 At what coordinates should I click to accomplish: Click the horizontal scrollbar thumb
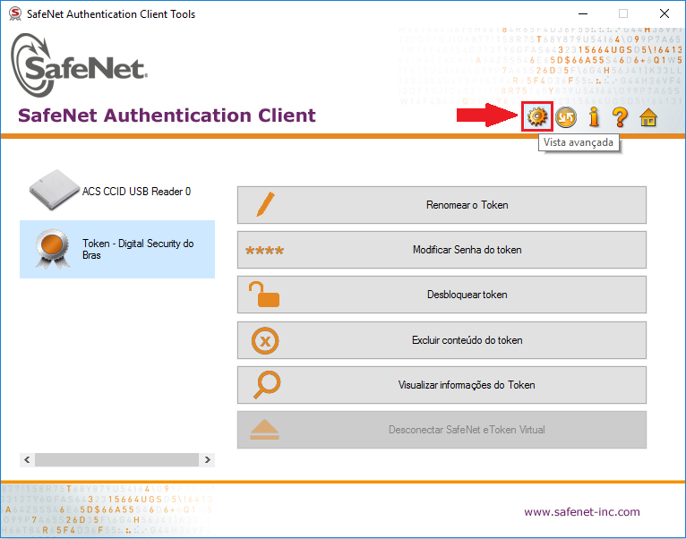pos(116,460)
